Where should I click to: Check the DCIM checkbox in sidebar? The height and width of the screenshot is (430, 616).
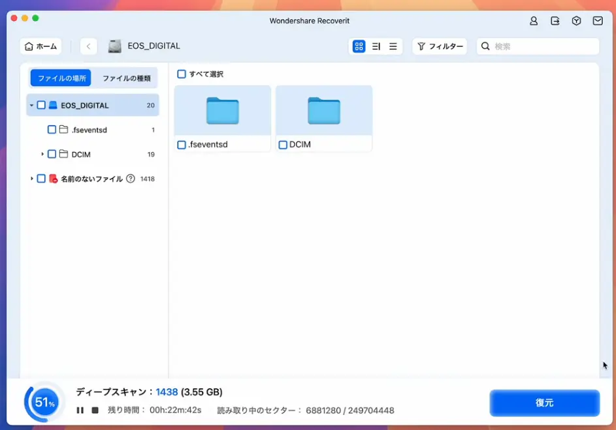(52, 154)
